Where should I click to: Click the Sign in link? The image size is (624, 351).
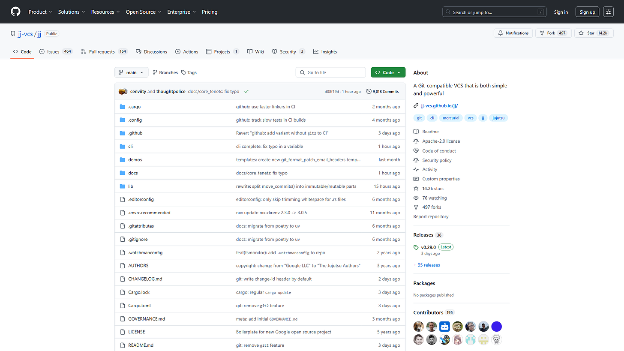(561, 12)
